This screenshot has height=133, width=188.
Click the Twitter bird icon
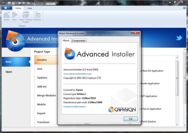[x=179, y=38]
